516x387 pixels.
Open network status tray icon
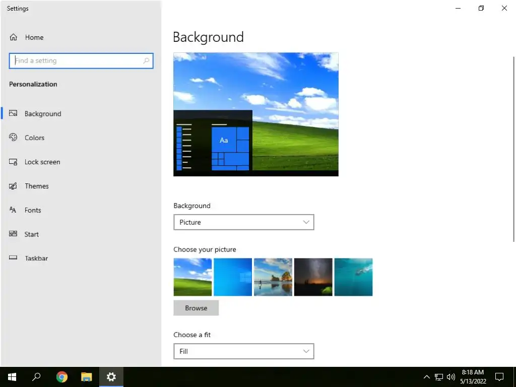pyautogui.click(x=439, y=377)
